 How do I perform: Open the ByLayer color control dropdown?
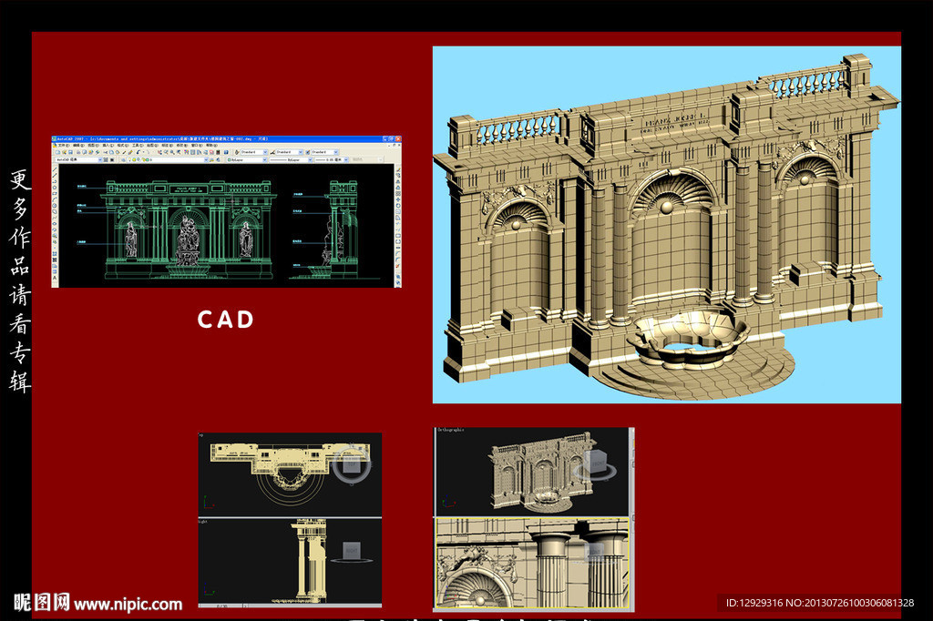pos(247,159)
